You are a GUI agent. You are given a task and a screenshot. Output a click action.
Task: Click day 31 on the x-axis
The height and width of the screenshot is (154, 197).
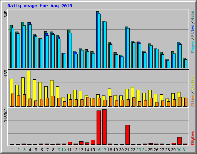pyautogui.click(x=185, y=150)
